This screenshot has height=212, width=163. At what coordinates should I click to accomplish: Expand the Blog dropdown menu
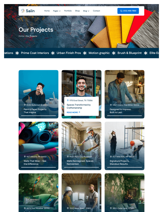(86, 11)
